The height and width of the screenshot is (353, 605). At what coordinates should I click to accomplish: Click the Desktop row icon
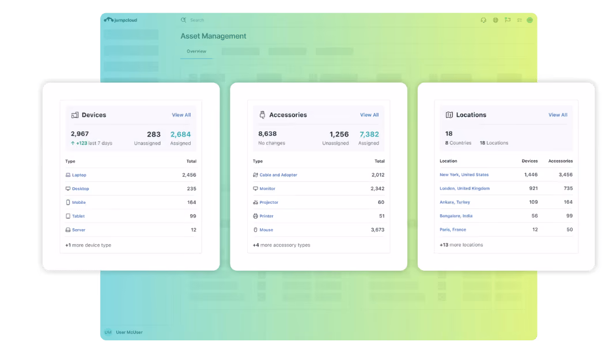tap(68, 189)
